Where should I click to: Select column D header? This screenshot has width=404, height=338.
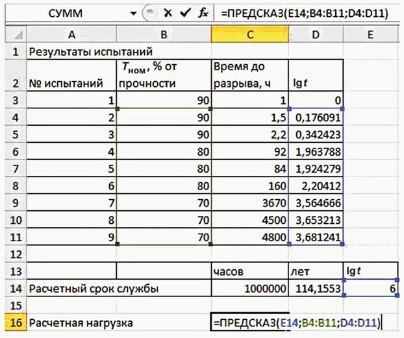tap(316, 34)
